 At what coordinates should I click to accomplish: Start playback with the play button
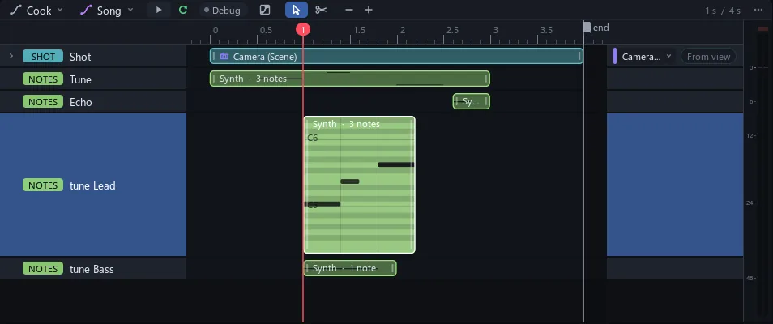[x=159, y=10]
